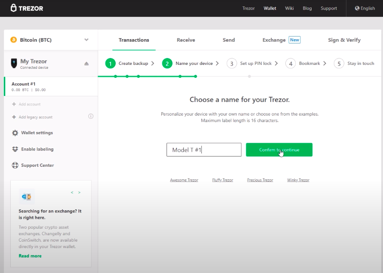Choose the Winky Trezor name suggestion
Image resolution: width=383 pixels, height=273 pixels.
tap(298, 180)
